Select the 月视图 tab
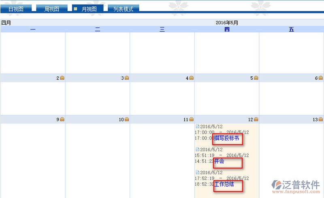This screenshot has height=198, width=324. click(x=88, y=9)
